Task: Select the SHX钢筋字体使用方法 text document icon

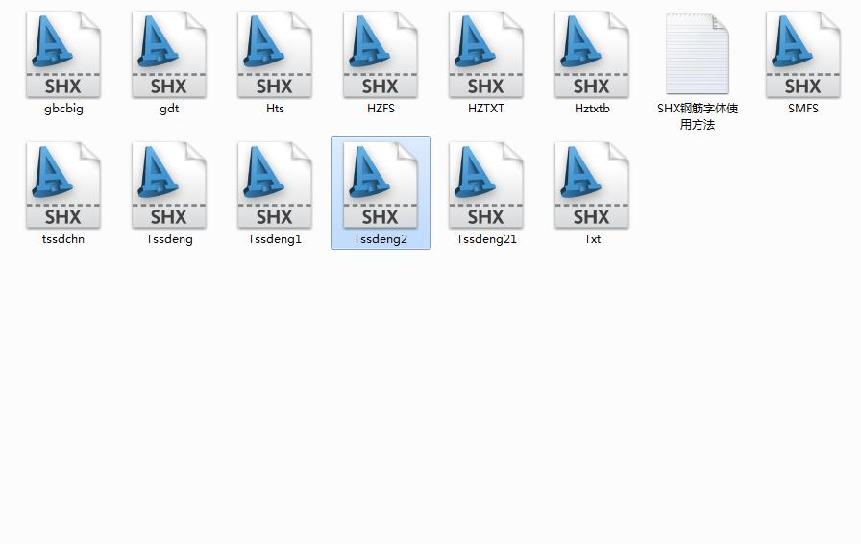Action: pyautogui.click(x=698, y=54)
